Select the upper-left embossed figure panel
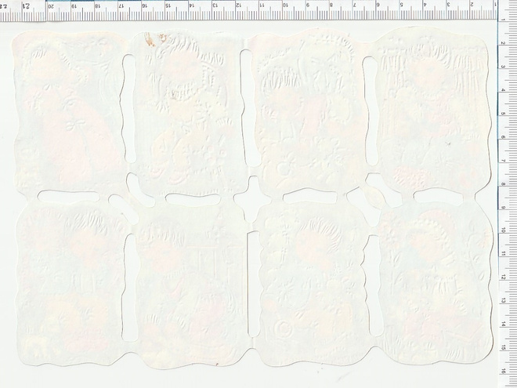517x388 pixels. pos(70,112)
